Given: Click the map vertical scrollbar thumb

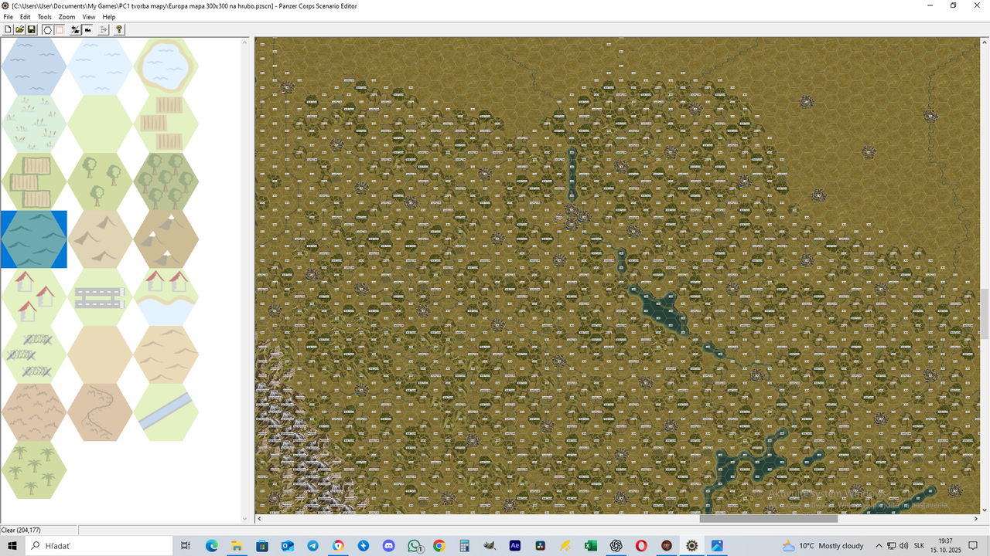Looking at the screenshot, I should click(x=985, y=314).
